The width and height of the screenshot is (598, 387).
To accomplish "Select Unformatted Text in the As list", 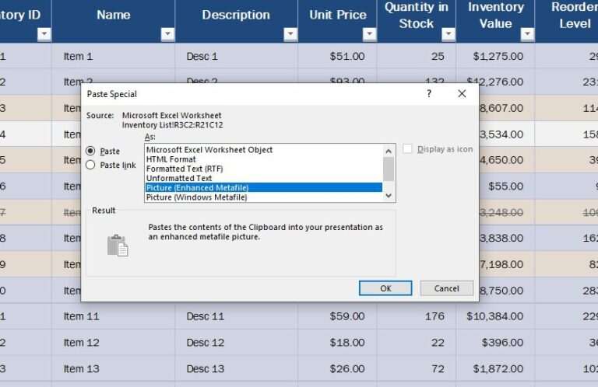I will (179, 178).
